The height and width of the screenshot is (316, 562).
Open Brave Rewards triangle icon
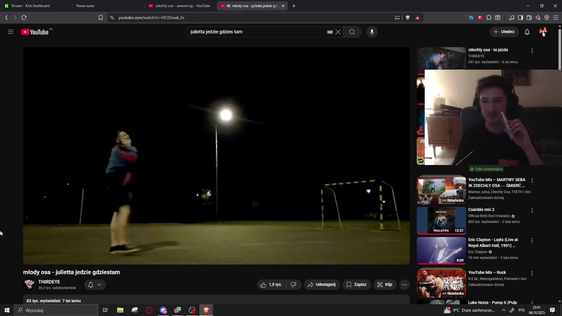click(x=418, y=18)
